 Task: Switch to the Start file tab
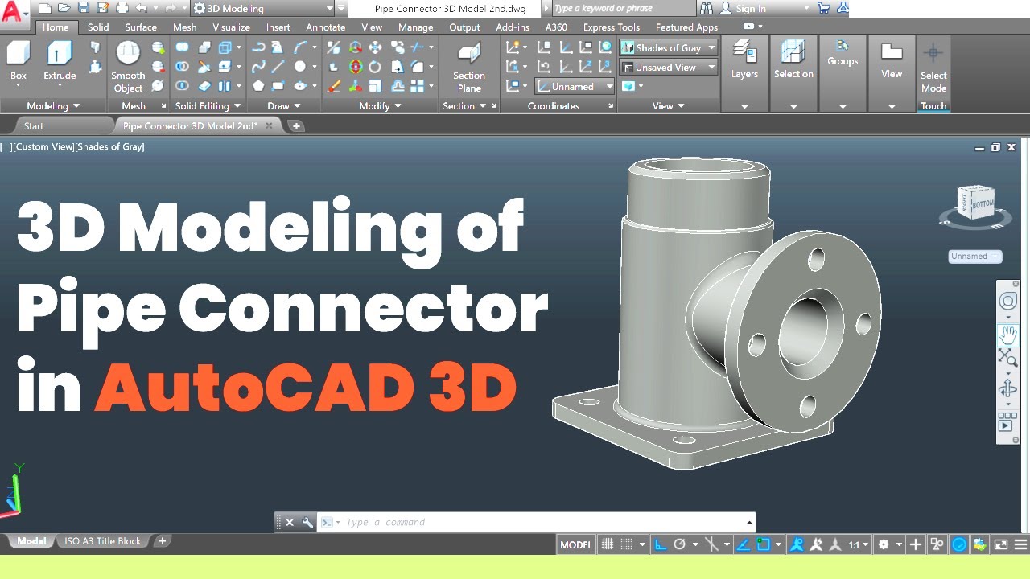coord(34,125)
